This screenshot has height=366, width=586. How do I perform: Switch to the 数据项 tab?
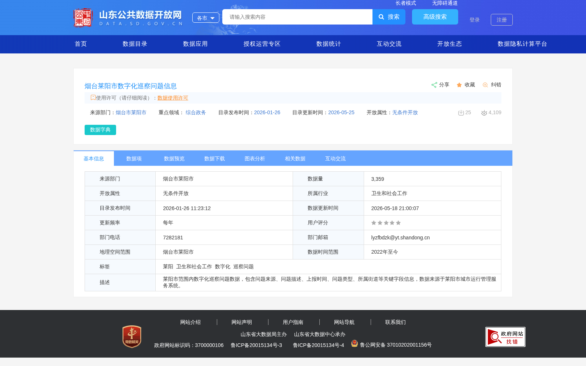[134, 158]
